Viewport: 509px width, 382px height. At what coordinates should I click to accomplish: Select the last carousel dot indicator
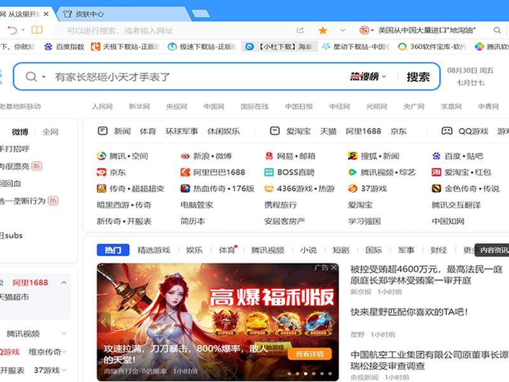tap(330, 374)
